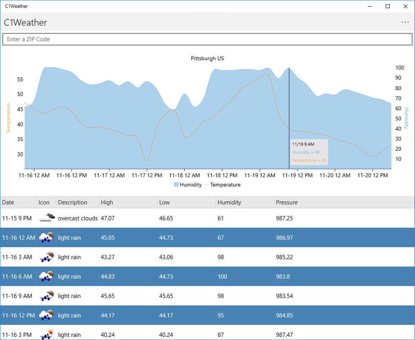Sort by the Low column header
This screenshot has height=340, width=415.
point(187,202)
